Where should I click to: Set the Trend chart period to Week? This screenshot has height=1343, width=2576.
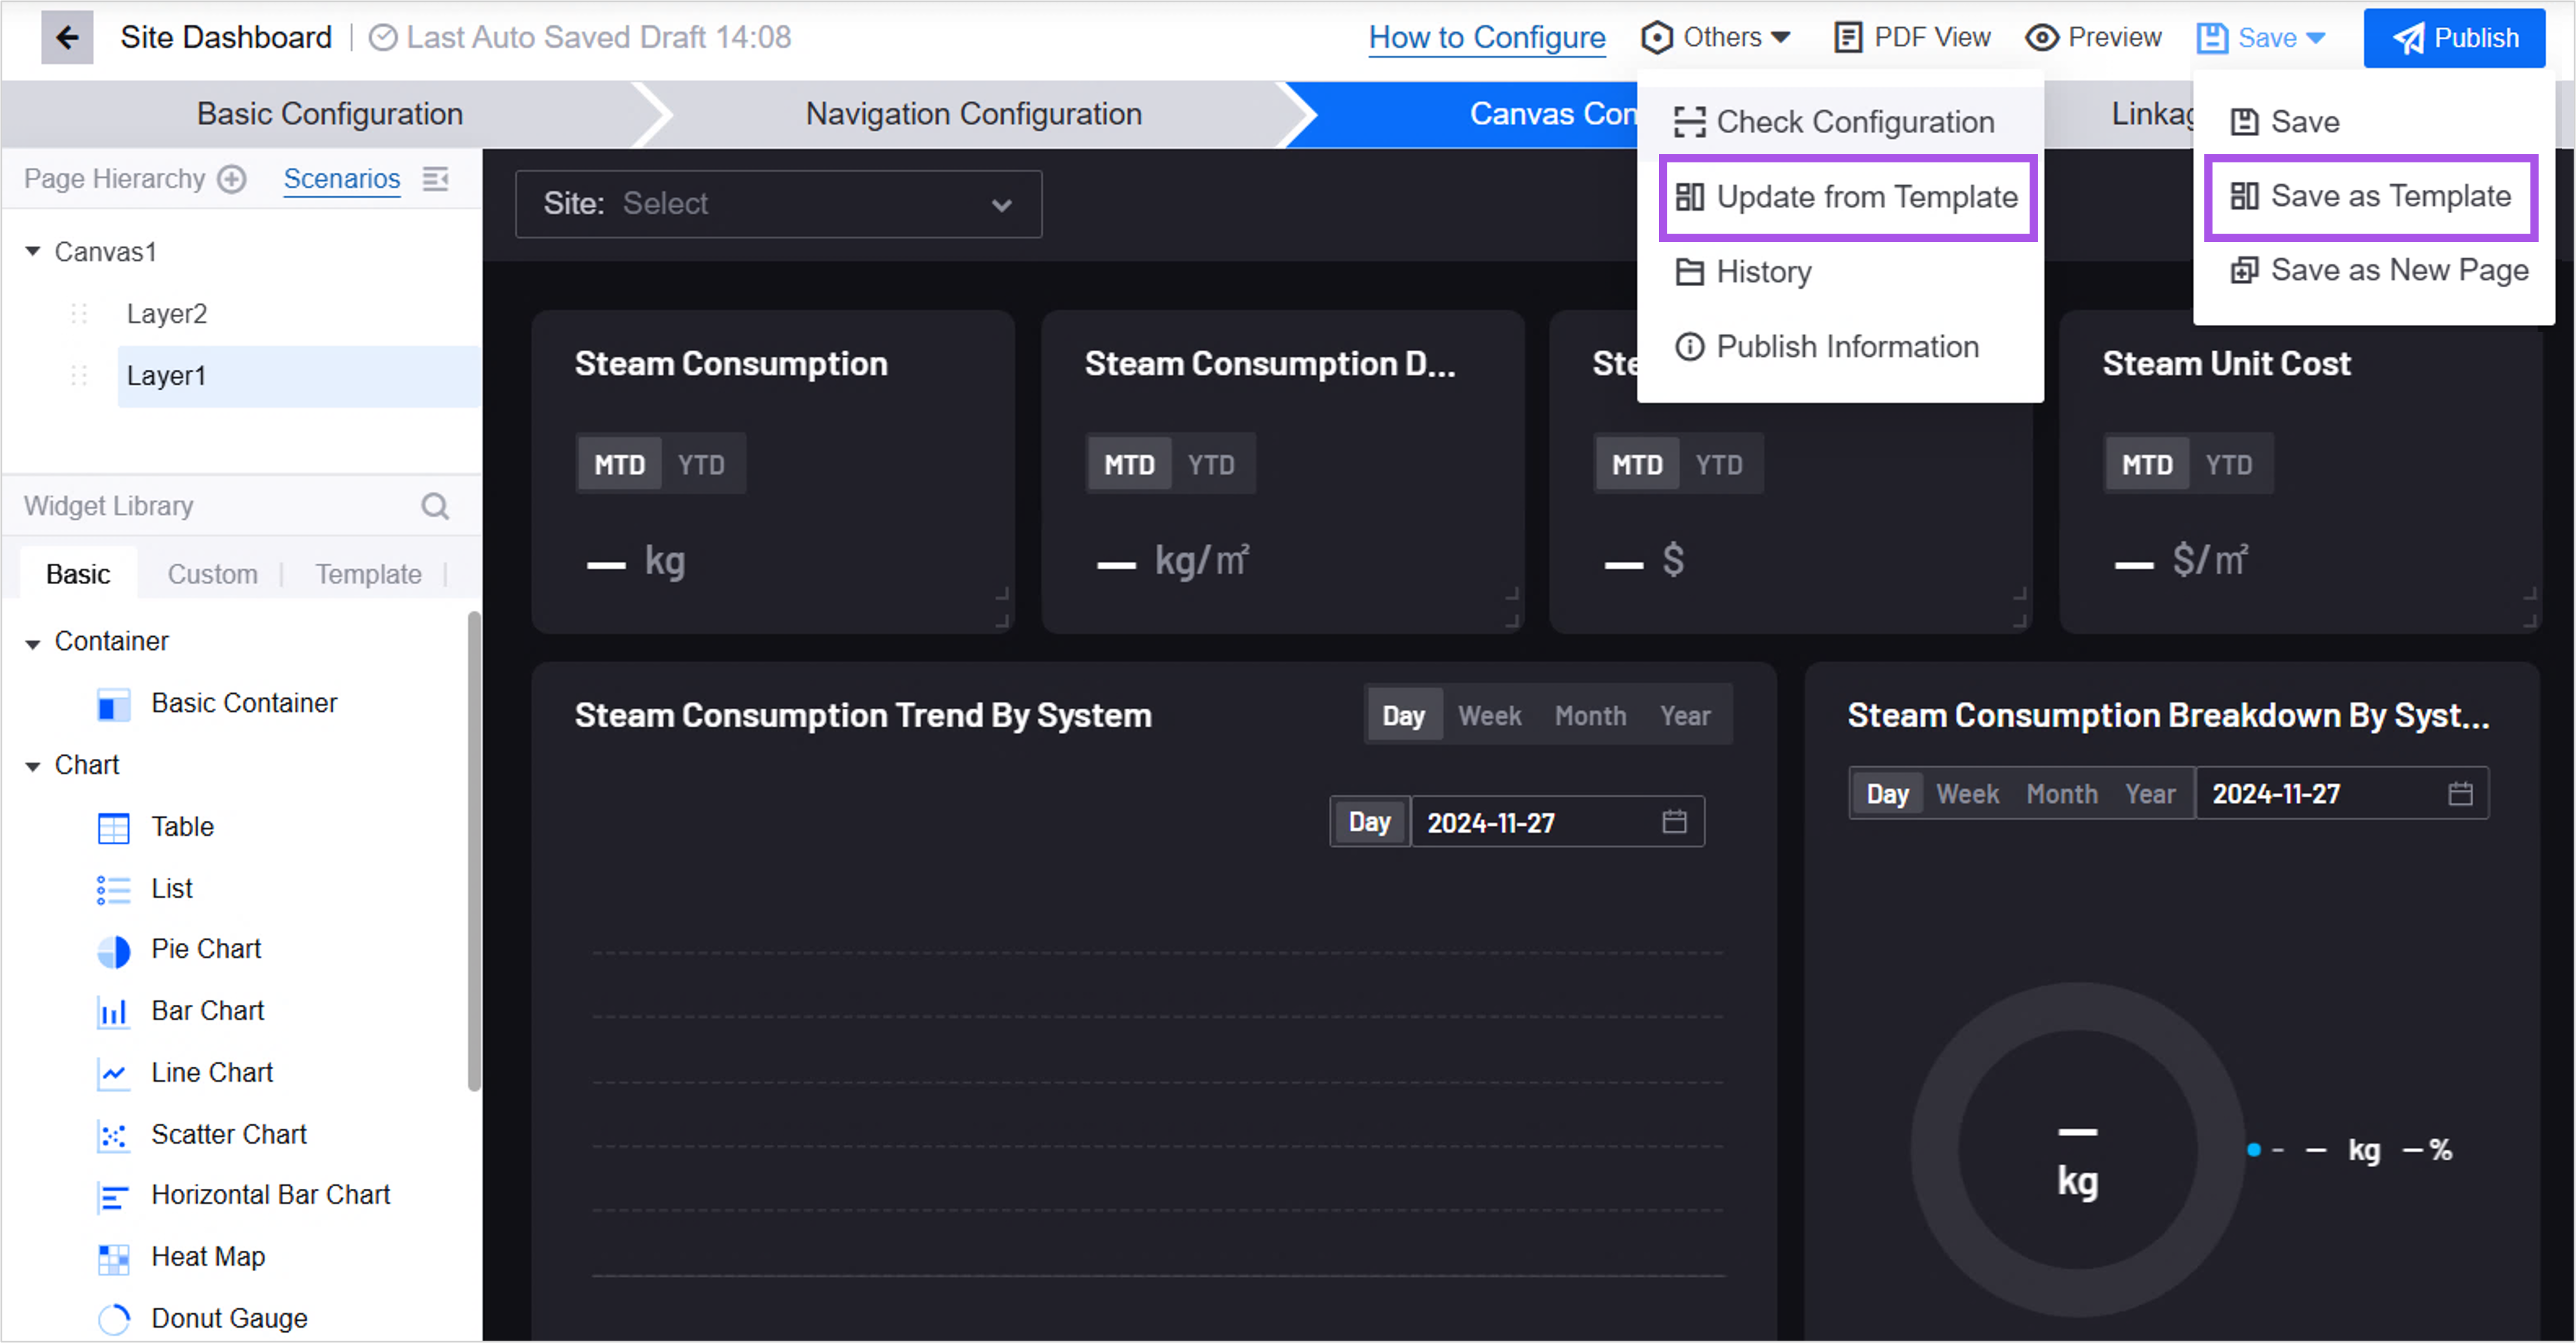coord(1489,716)
